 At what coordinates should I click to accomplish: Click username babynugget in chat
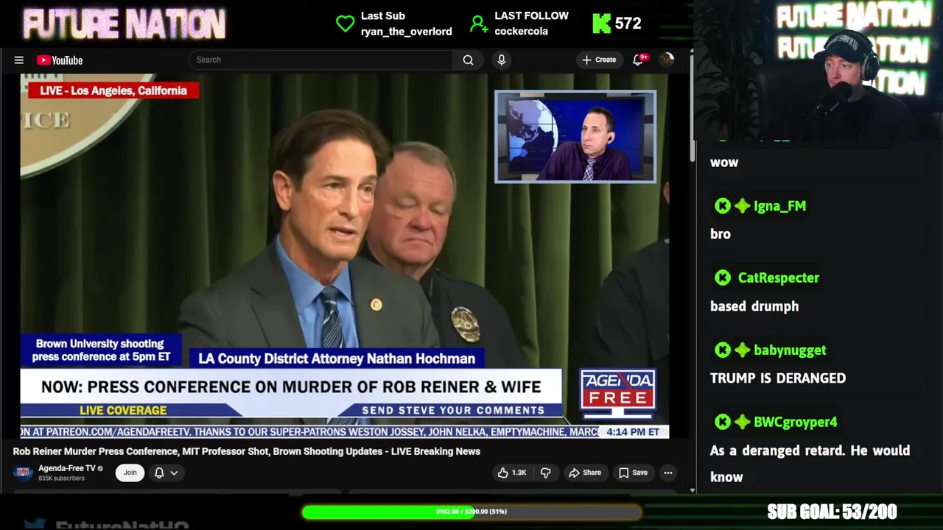pyautogui.click(x=790, y=350)
